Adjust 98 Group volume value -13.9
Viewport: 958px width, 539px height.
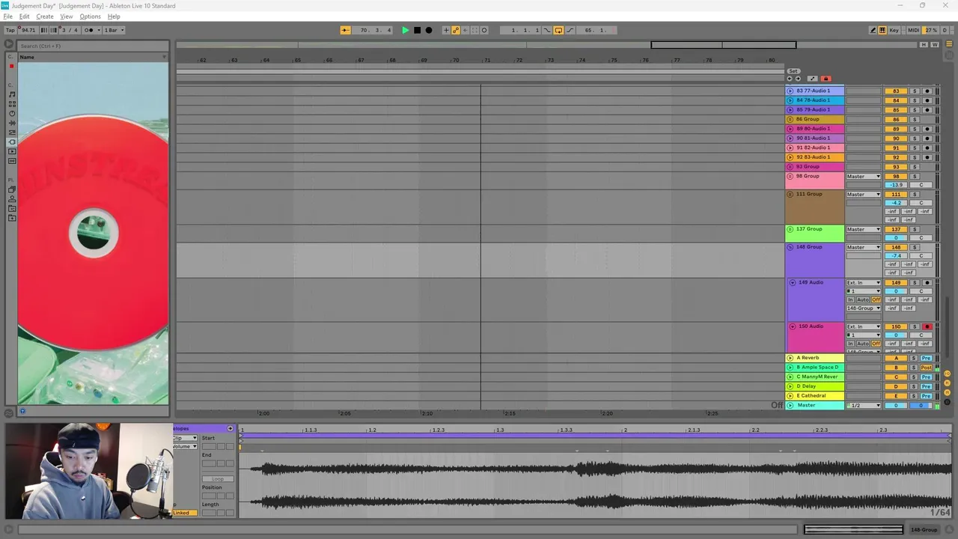point(896,185)
